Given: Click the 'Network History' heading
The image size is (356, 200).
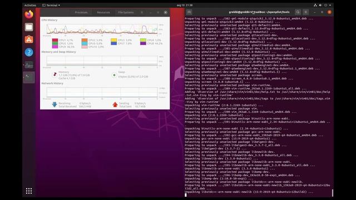Looking at the screenshot, I should [x=52, y=83].
